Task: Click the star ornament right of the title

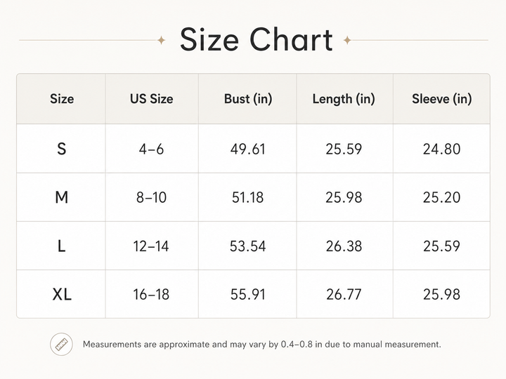Action: click(x=347, y=40)
